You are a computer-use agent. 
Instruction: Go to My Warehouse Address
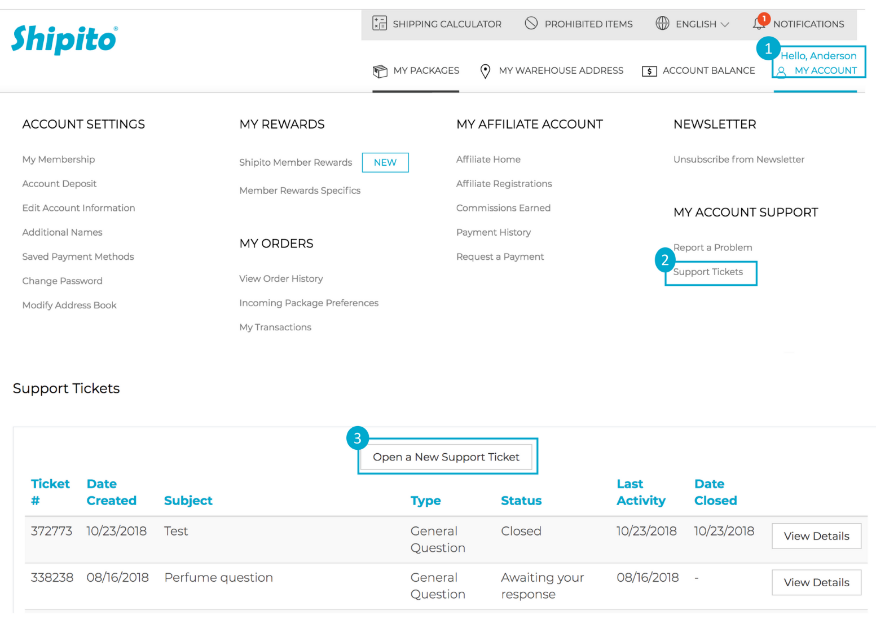click(561, 70)
